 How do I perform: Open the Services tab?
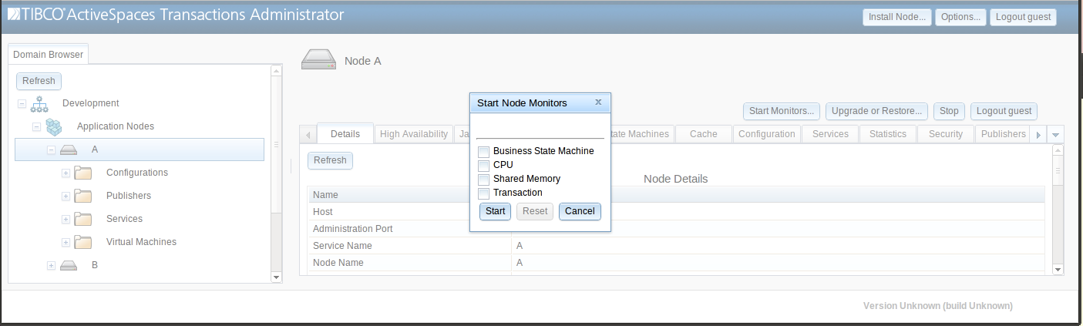tap(830, 134)
